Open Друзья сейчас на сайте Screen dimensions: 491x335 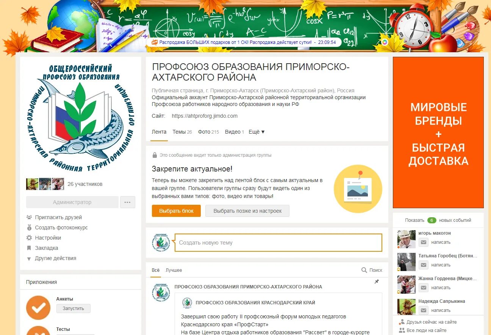(432, 322)
